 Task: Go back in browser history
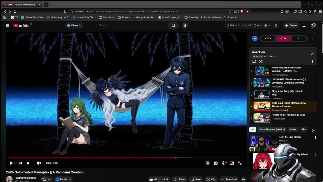[5, 11]
